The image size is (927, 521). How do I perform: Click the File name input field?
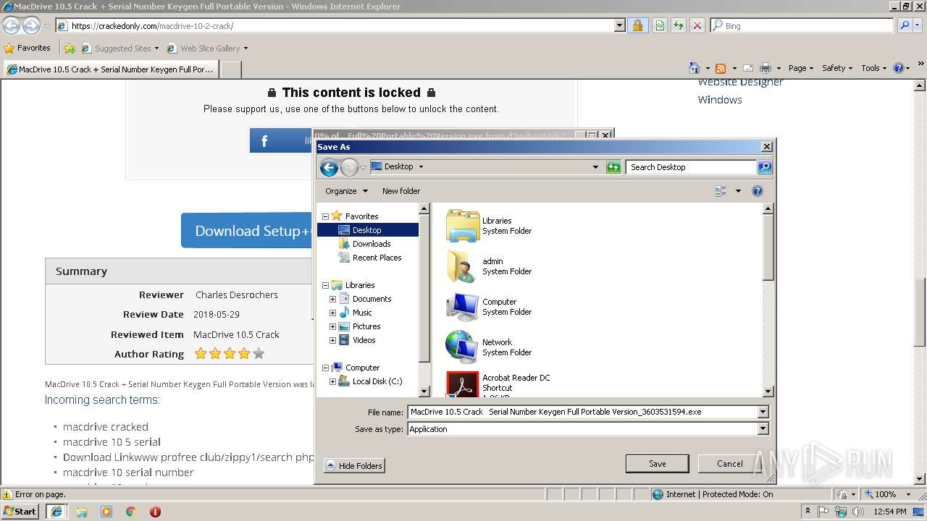click(x=582, y=412)
